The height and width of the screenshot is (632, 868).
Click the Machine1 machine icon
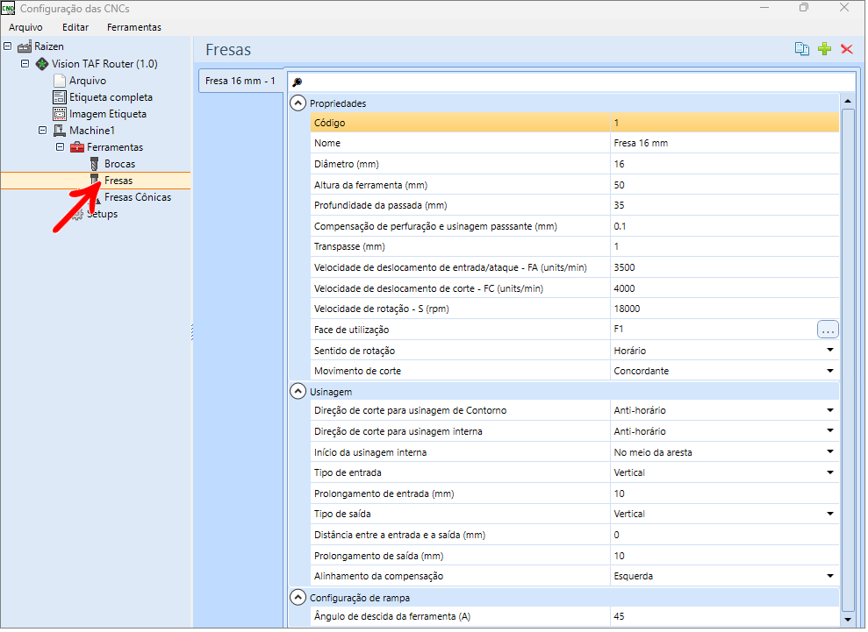tap(59, 131)
